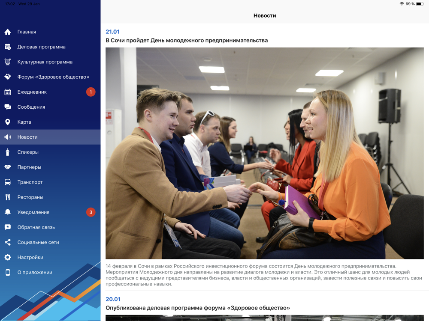Viewport: 429px width, 321px height.
Task: Select the Социальные сети share icon
Action: pyautogui.click(x=8, y=242)
